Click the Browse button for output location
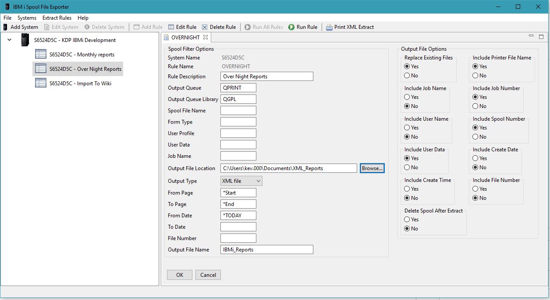 (x=372, y=168)
